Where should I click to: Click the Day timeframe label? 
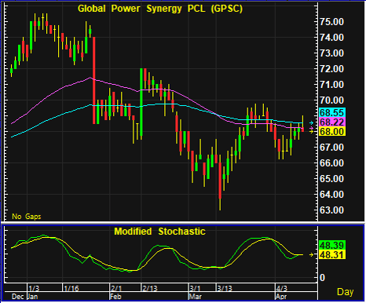346,292
